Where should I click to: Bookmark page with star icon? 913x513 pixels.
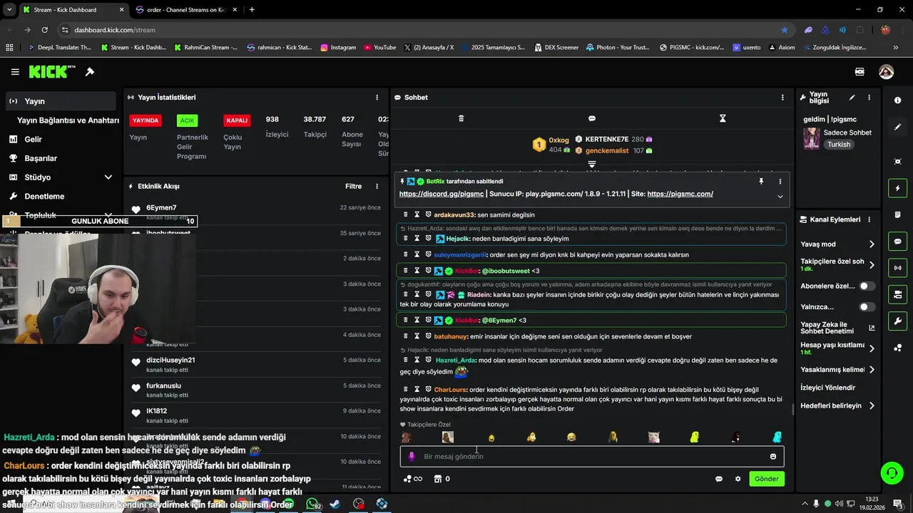(785, 30)
